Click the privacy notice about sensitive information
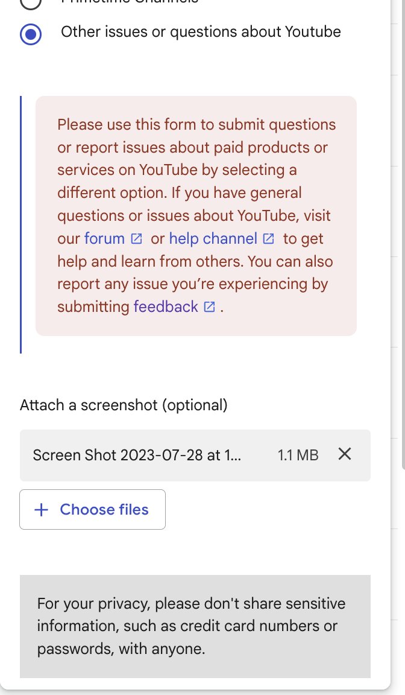 [195, 626]
